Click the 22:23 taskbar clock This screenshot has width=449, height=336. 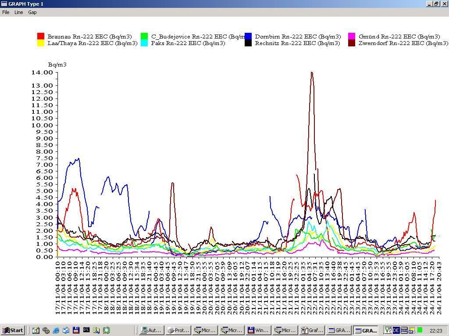point(436,331)
